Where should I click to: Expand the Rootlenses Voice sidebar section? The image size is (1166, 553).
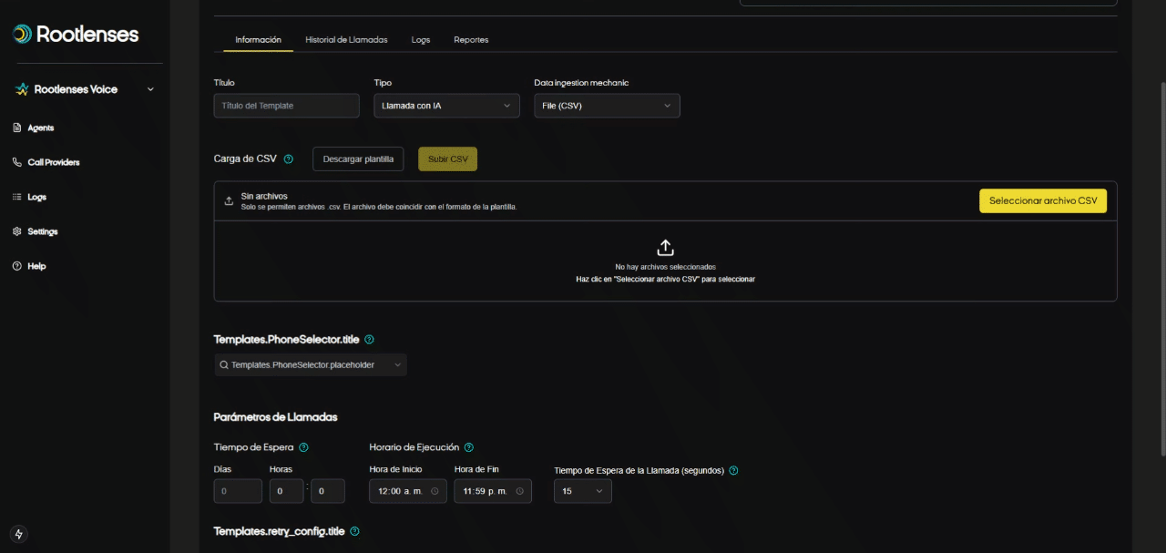tap(150, 89)
